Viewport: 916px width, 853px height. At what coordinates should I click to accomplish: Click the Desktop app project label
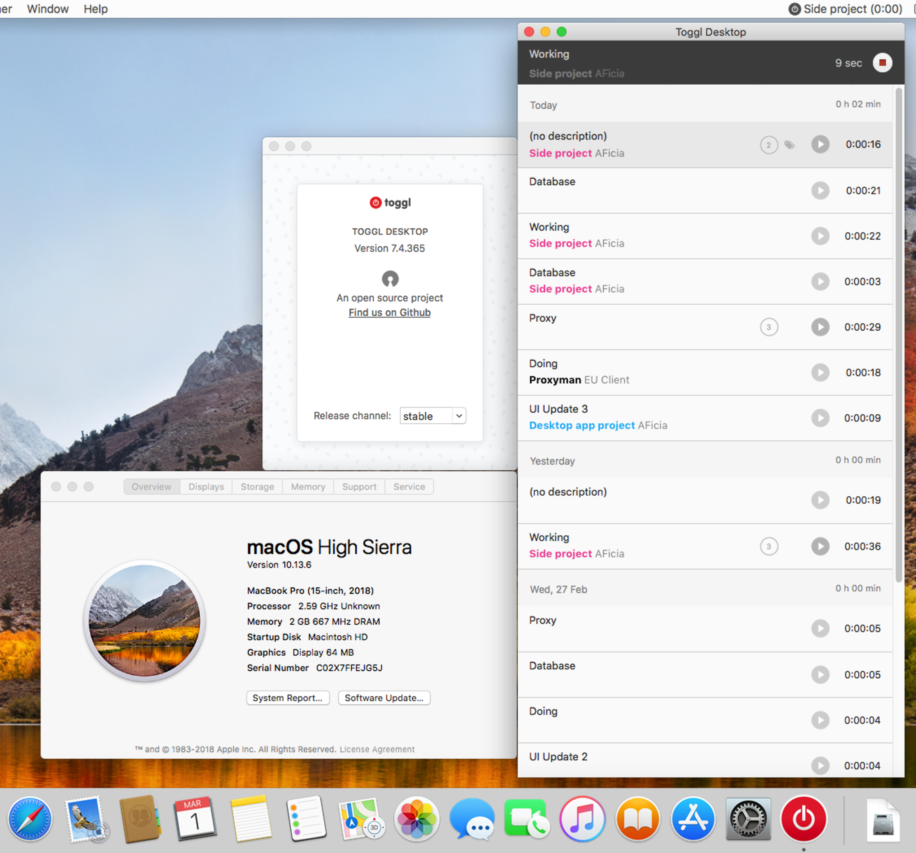[582, 426]
